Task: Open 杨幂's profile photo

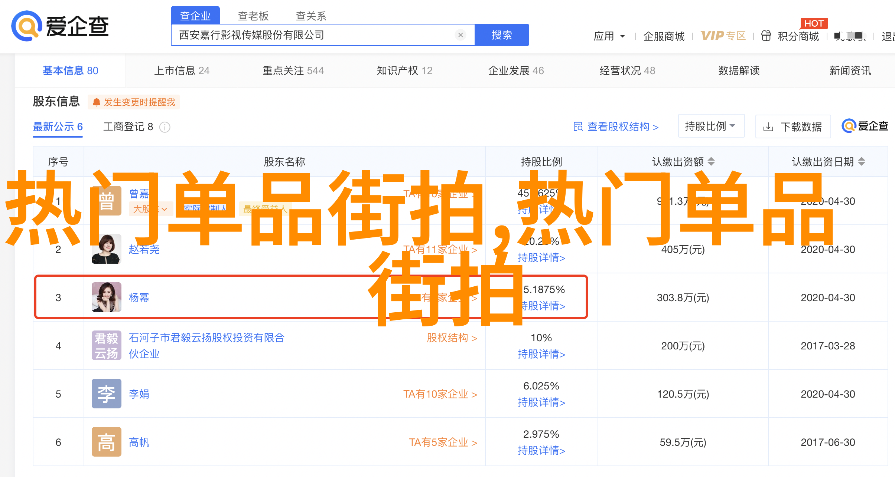Action: pos(107,297)
